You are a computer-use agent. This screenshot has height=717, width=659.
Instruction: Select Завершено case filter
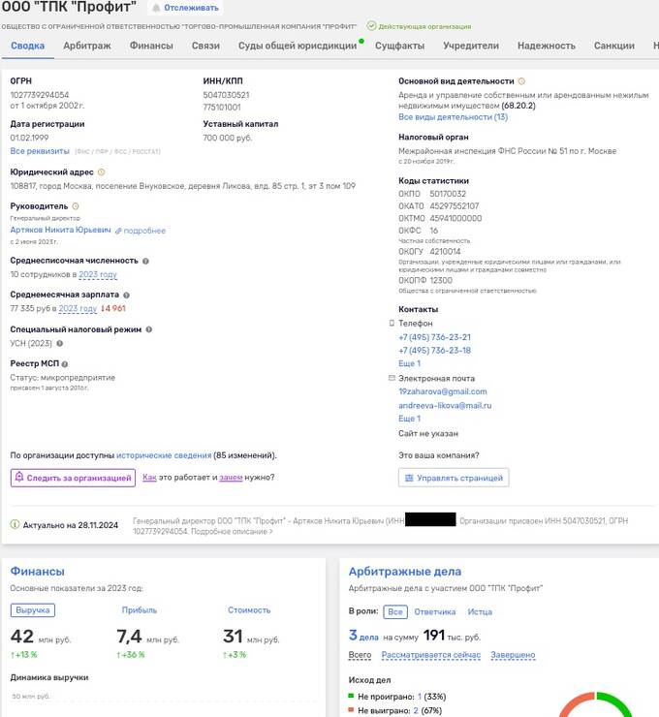pyautogui.click(x=513, y=655)
